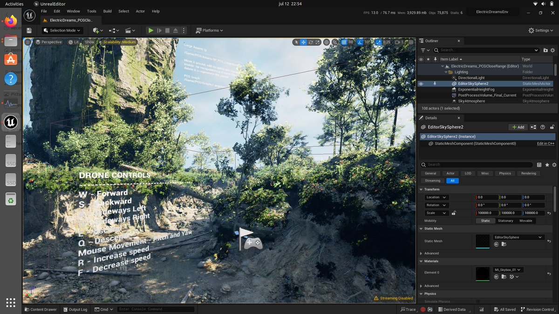Click the Derived Data button
Viewport: 559px width, 314px height.
pos(451,309)
